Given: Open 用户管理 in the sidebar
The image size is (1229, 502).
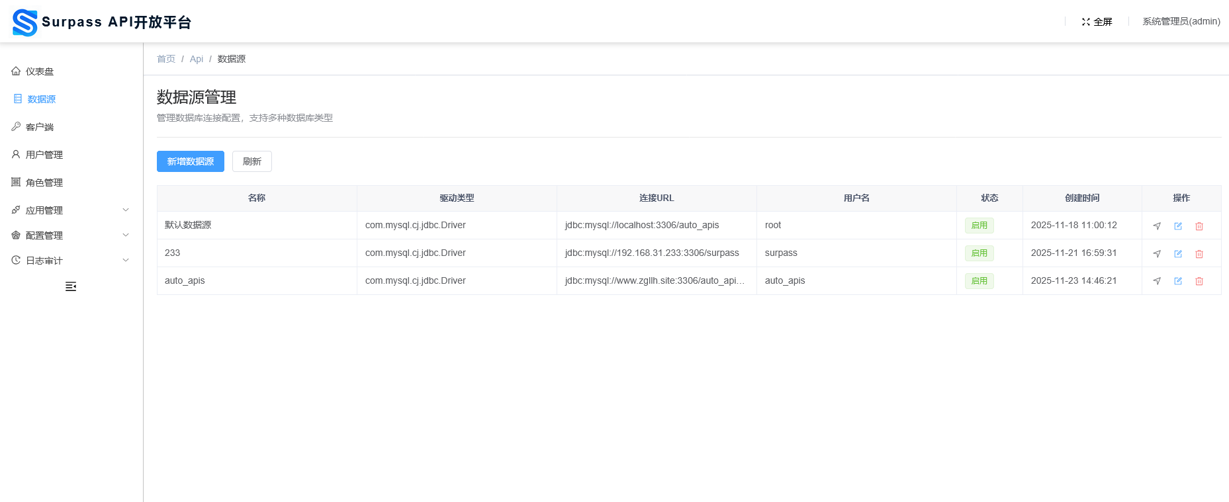Looking at the screenshot, I should coord(71,155).
